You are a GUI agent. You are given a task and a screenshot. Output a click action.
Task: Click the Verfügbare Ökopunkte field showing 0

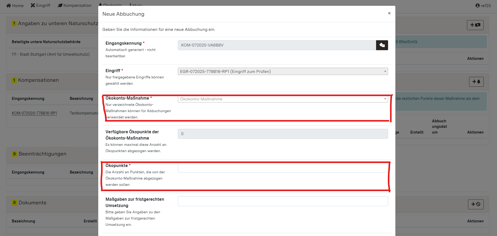(x=283, y=134)
